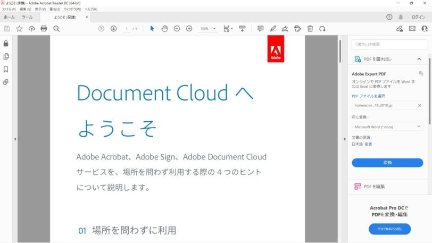Zoom in with plus icon
This screenshot has height=243, width=432.
[x=189, y=29]
